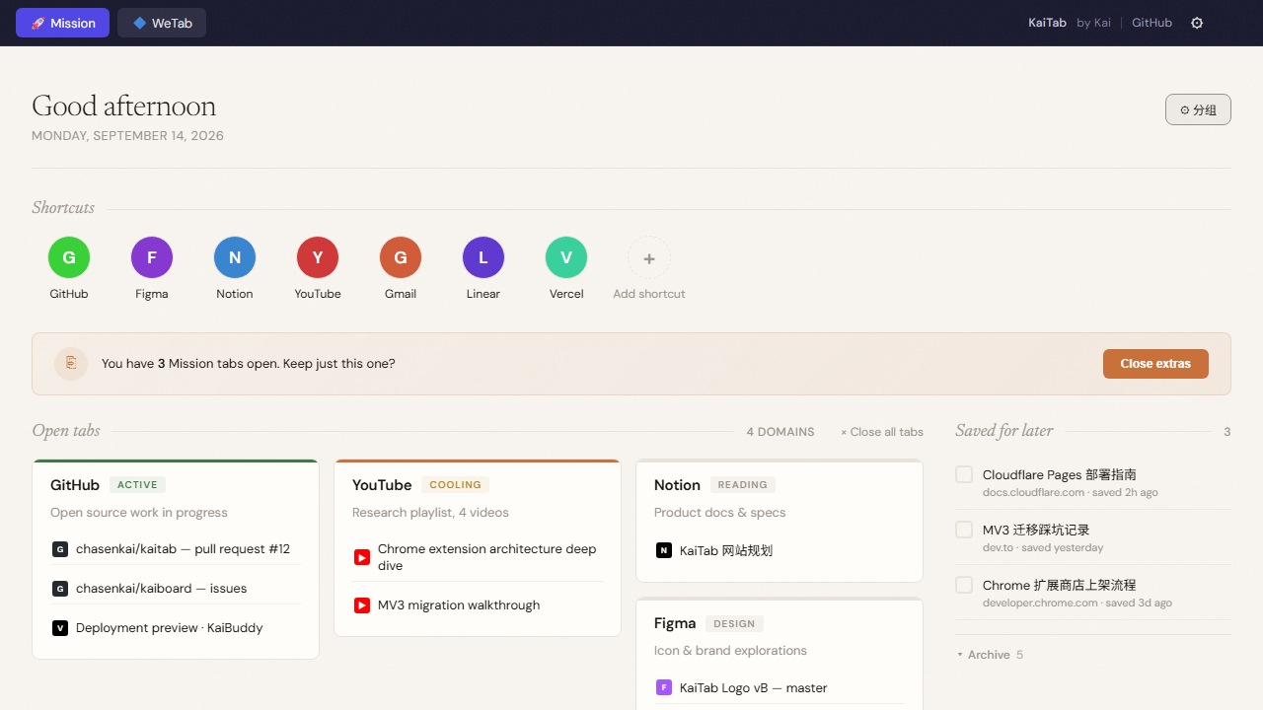Click the Shortcuts heading
The image size is (1263, 710).
tap(63, 208)
